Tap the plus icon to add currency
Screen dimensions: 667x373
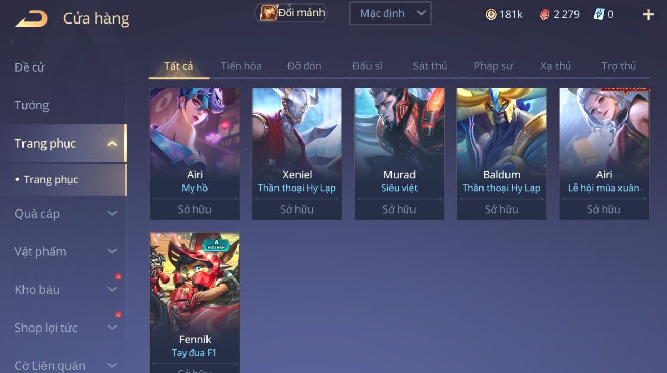648,14
